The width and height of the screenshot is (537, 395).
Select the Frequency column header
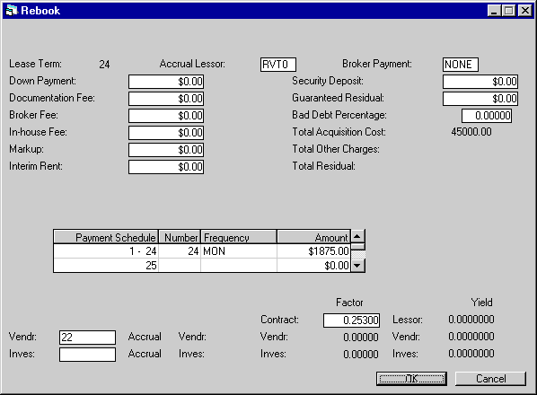coord(239,237)
